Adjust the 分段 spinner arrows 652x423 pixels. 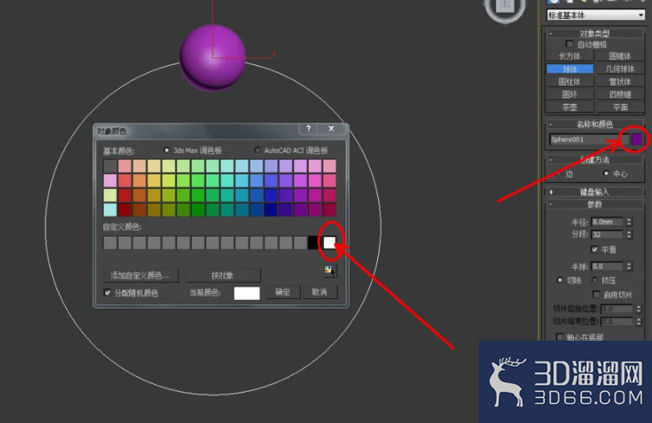point(629,234)
